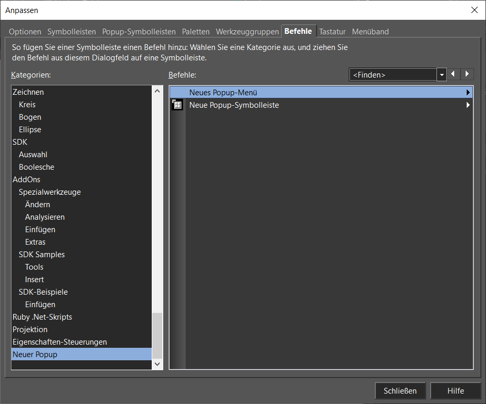Open Hilfe for this dialog
The image size is (486, 404).
[455, 390]
